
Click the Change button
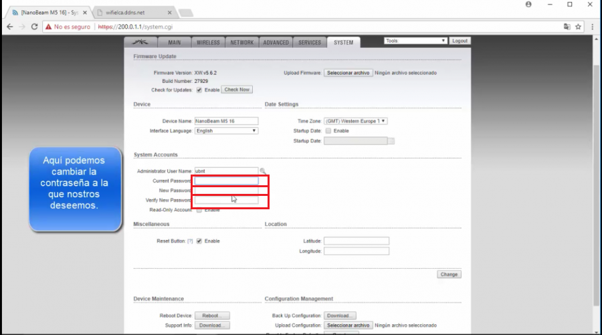pyautogui.click(x=449, y=274)
